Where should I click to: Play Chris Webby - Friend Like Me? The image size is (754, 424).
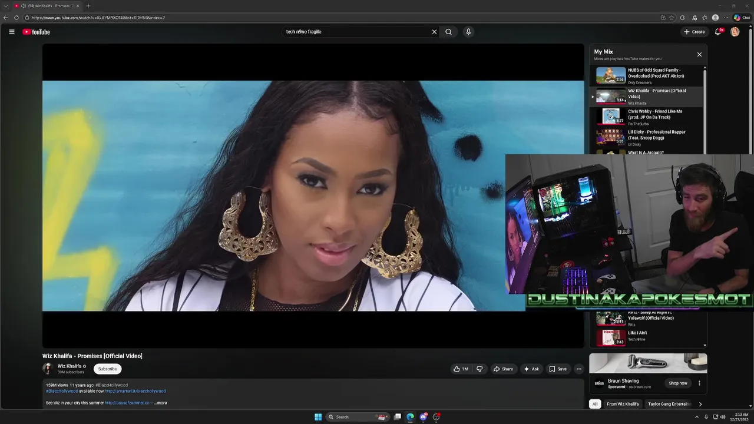648,117
